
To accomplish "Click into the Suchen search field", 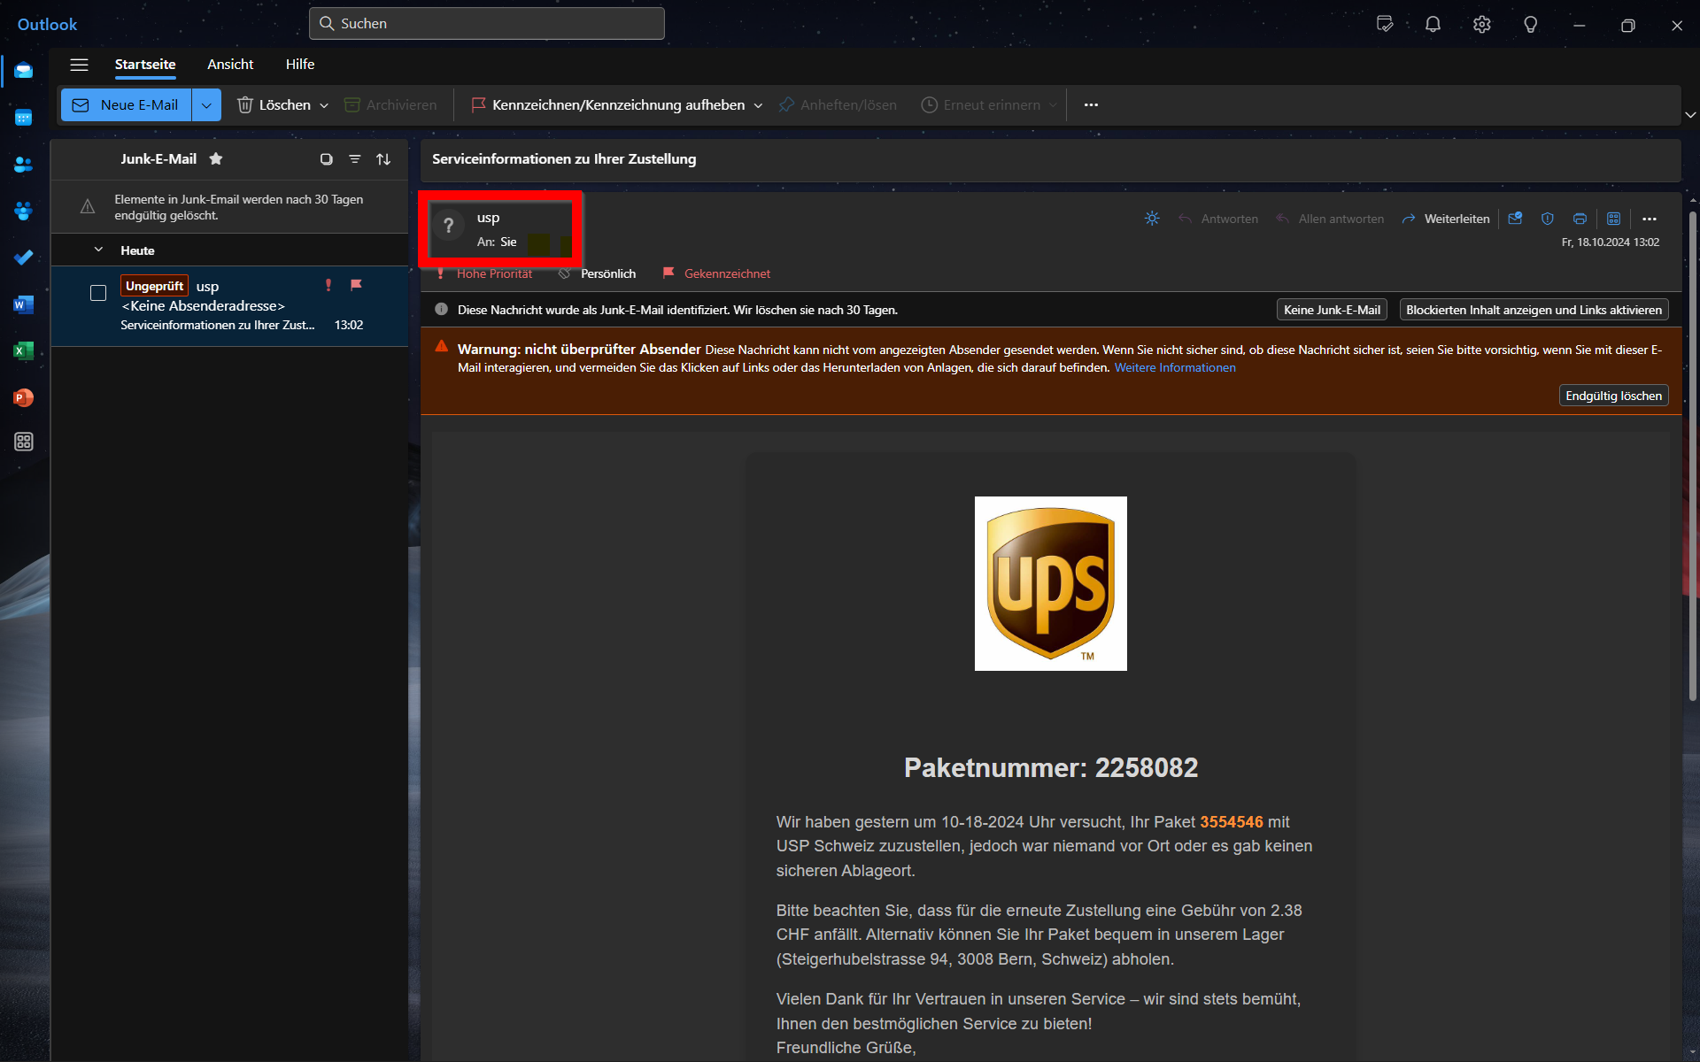I will click(487, 24).
